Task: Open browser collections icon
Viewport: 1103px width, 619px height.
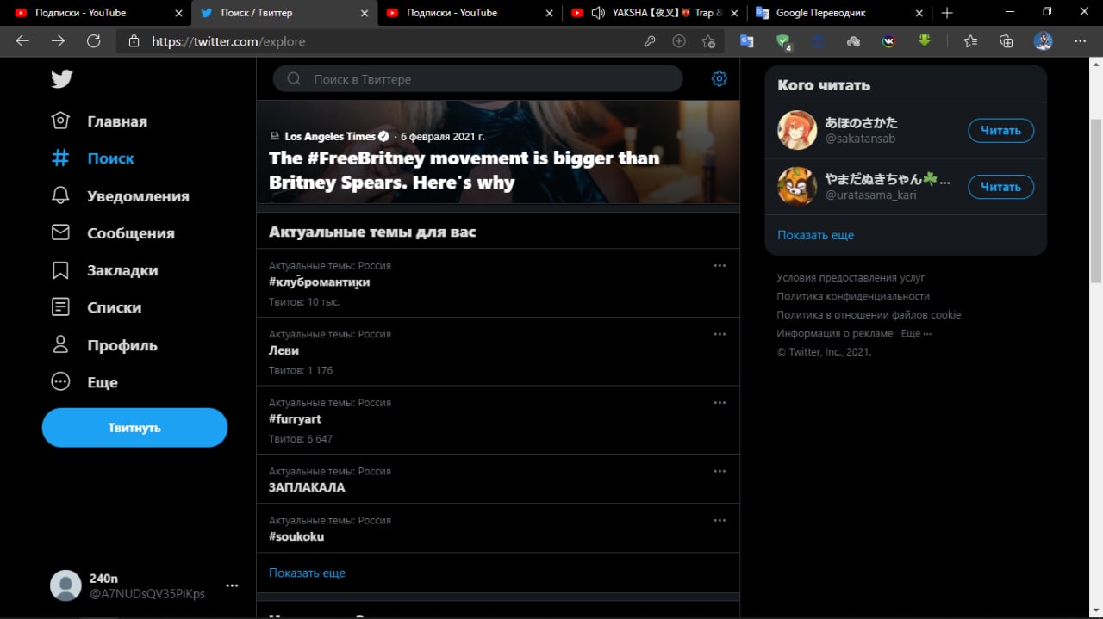Action: point(1006,41)
